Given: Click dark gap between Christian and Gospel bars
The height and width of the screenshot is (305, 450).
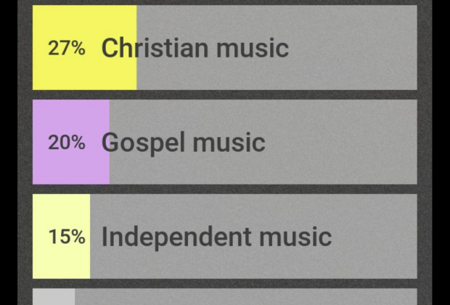Looking at the screenshot, I should point(225,94).
